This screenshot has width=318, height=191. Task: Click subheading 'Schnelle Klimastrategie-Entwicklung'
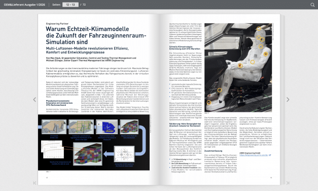coord(185,48)
